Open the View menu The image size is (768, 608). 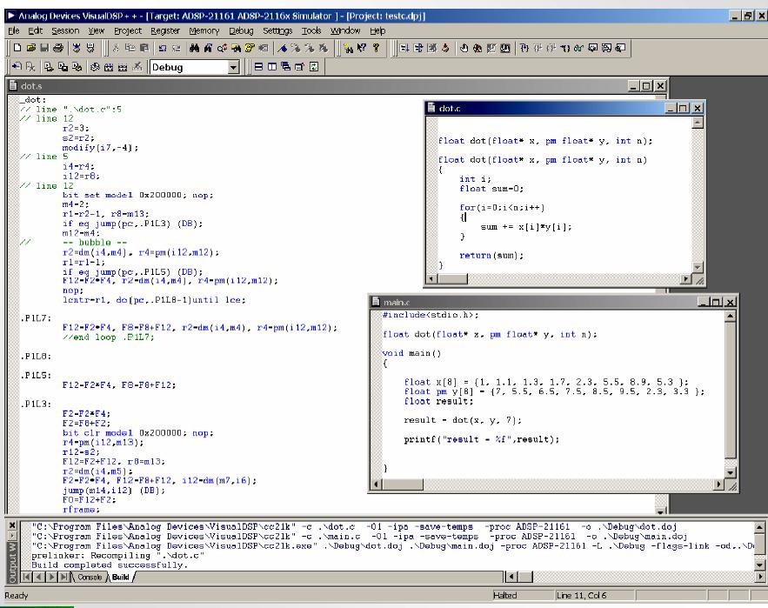pyautogui.click(x=96, y=30)
